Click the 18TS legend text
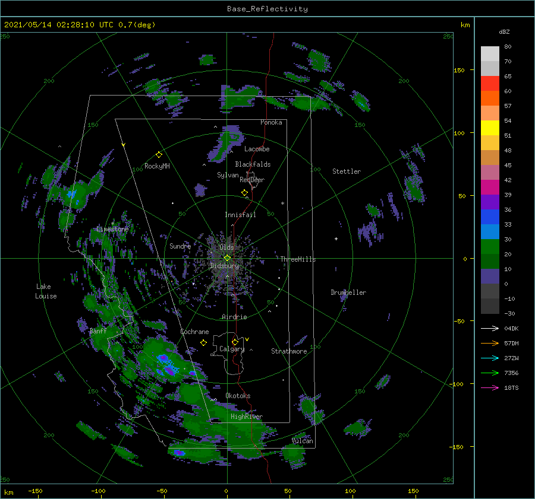This screenshot has width=535, height=499. point(511,388)
